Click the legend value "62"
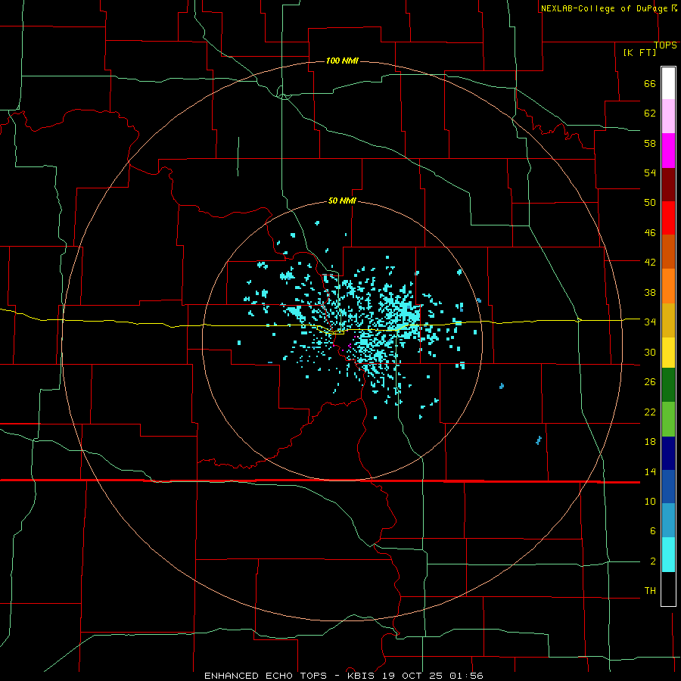Image resolution: width=681 pixels, height=681 pixels. point(650,113)
